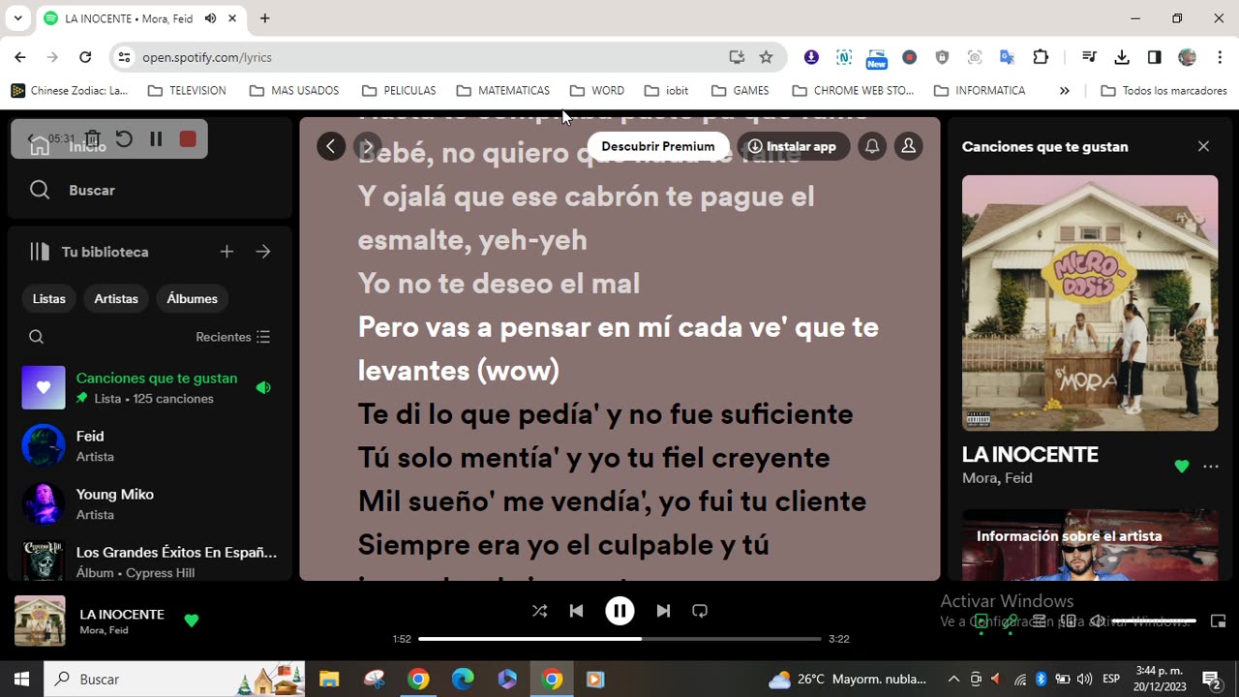Open Información sobre el artista card

click(x=1090, y=545)
